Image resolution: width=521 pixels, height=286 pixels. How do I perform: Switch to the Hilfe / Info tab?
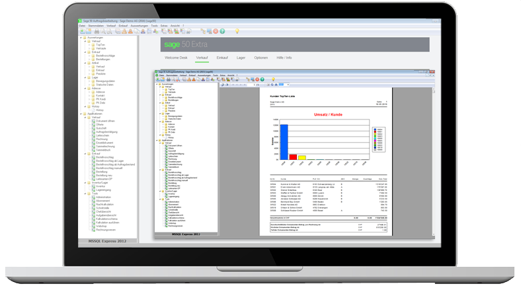coord(284,57)
